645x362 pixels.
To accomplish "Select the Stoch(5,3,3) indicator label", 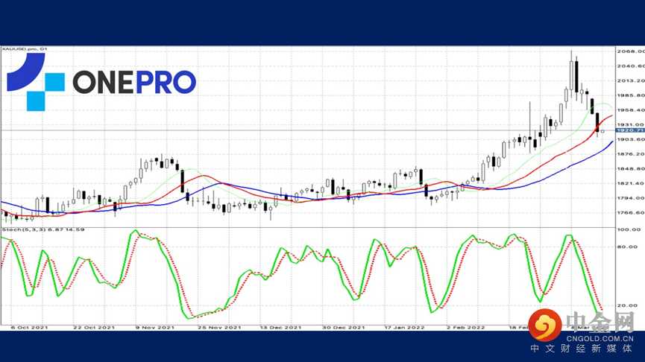I will pos(43,229).
